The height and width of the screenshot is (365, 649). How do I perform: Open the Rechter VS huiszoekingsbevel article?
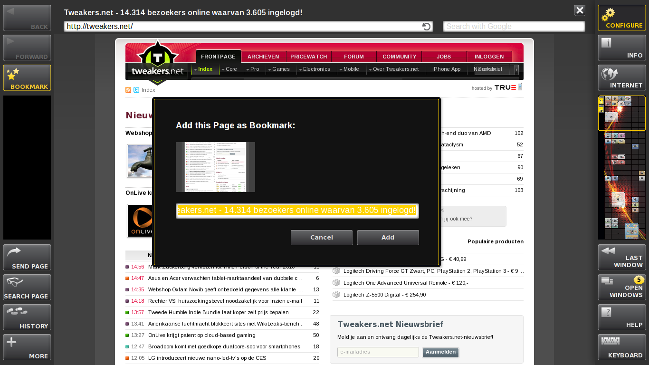click(225, 301)
